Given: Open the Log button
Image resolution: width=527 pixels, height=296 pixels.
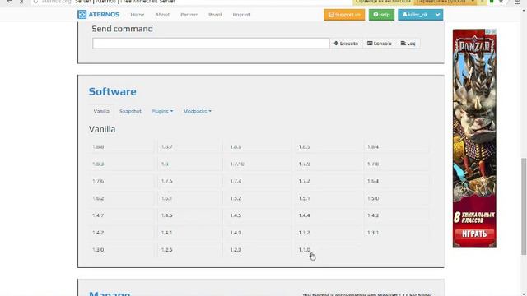Looking at the screenshot, I should [x=408, y=44].
